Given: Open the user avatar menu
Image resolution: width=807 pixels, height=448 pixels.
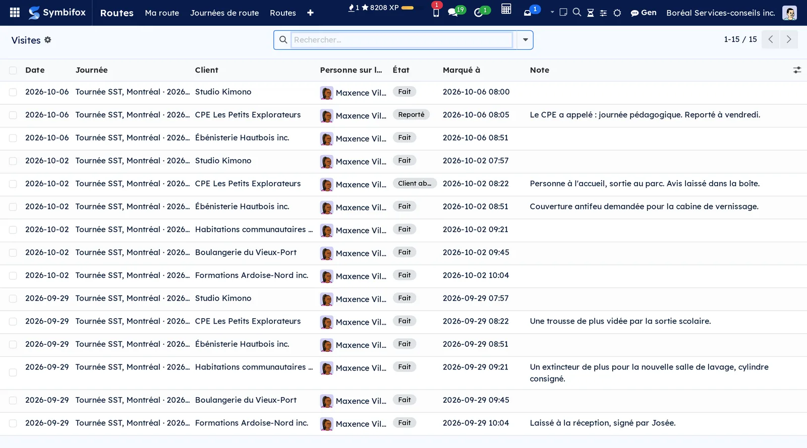Looking at the screenshot, I should pos(789,13).
